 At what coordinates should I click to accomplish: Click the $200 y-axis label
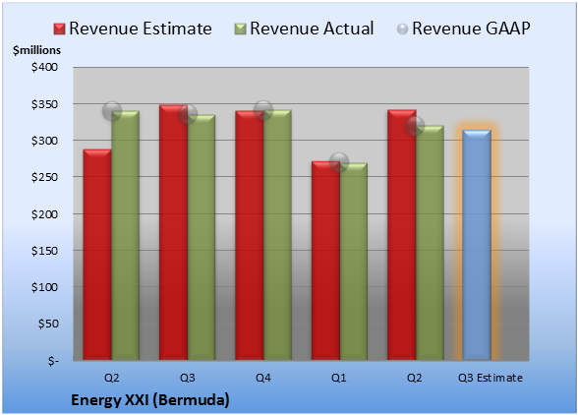click(44, 214)
